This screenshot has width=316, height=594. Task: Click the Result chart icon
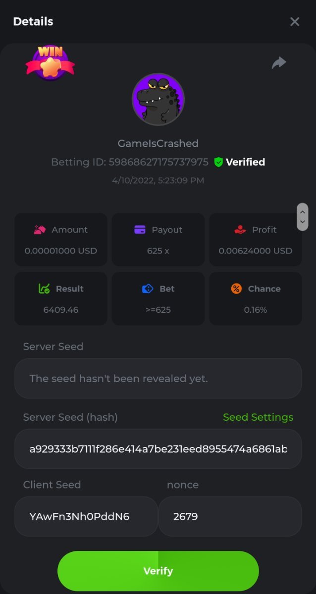click(44, 289)
